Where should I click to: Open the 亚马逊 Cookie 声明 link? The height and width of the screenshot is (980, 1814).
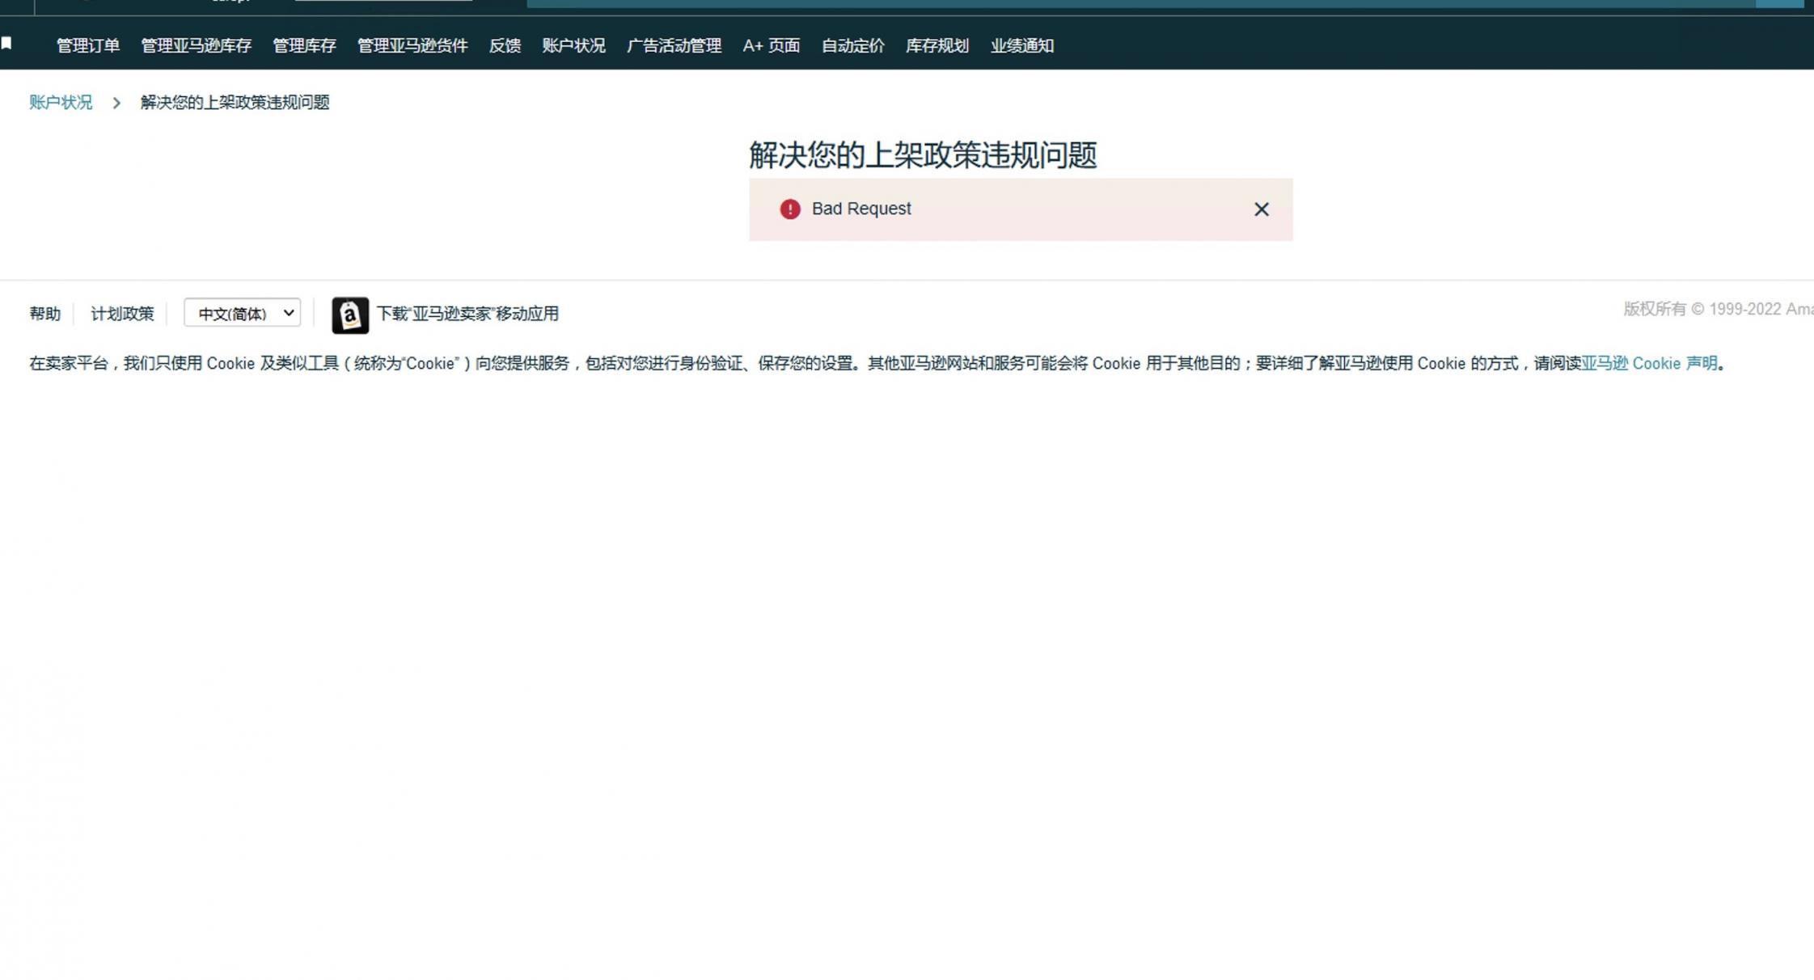point(1649,364)
